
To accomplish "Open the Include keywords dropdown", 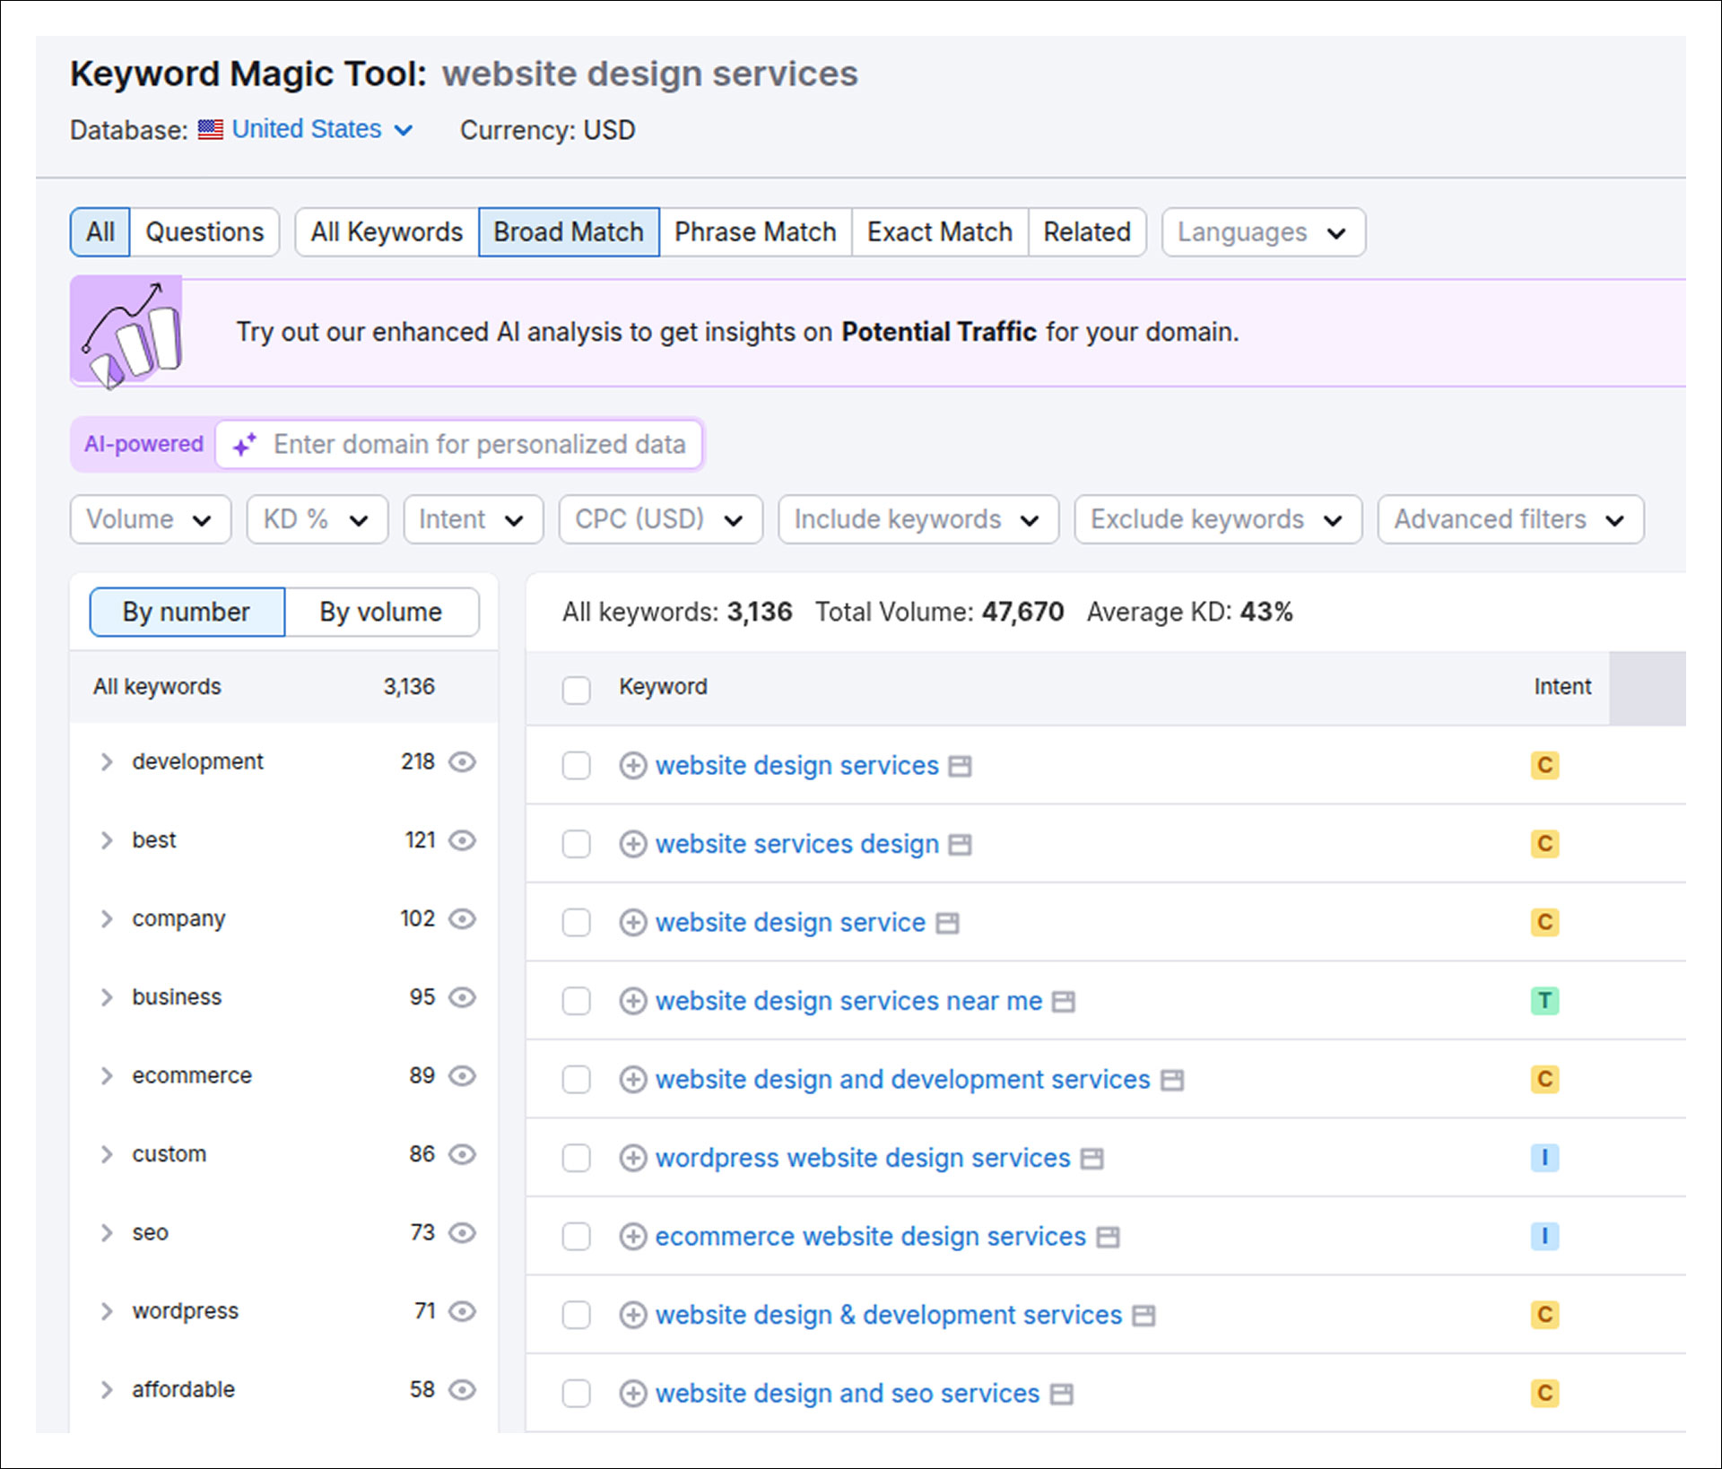I will 918,519.
